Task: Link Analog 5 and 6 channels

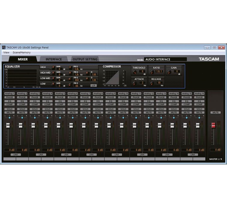Action: pos(66,154)
